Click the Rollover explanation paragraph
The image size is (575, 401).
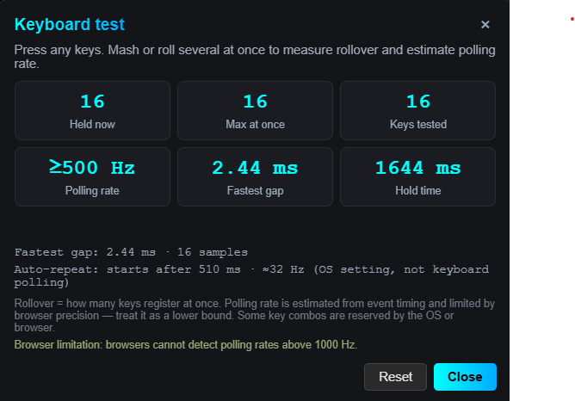click(255, 315)
